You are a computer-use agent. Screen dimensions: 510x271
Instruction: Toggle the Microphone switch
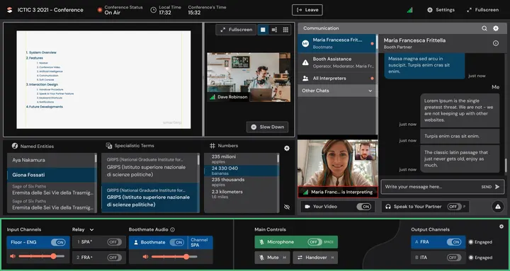(314, 242)
